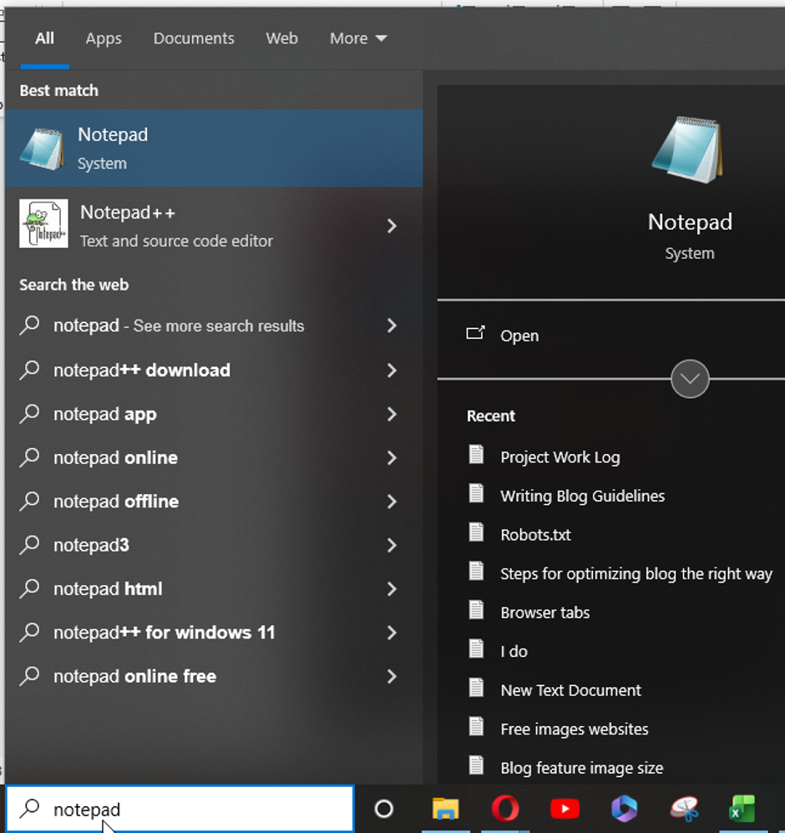Click the large Notepad icon in preview pane
The height and width of the screenshot is (833, 785).
(688, 149)
